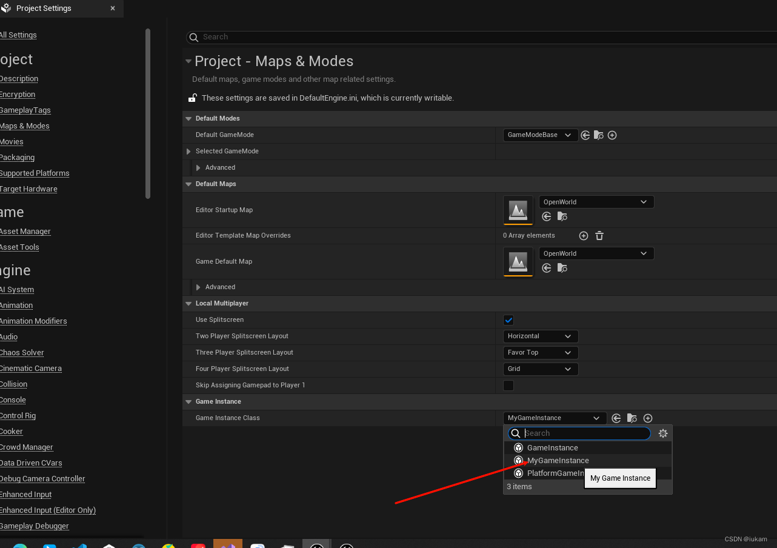Click the Editor Startup Map thumbnail
Screen dimensions: 777x548
(x=518, y=210)
